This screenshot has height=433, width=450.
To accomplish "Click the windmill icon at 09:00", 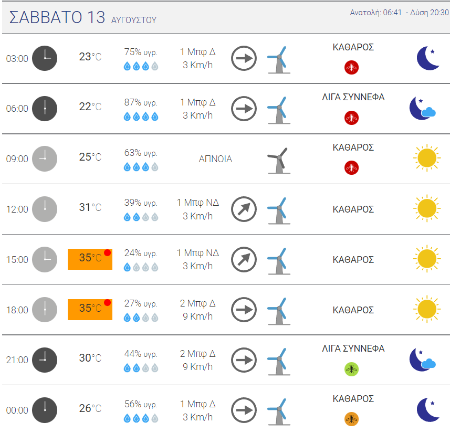I will tap(278, 160).
